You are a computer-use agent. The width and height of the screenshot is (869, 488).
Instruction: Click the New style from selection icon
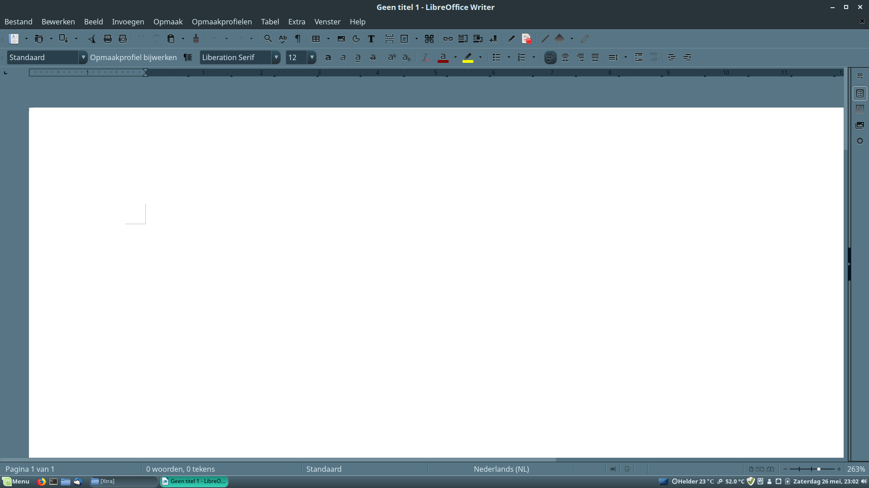[188, 57]
